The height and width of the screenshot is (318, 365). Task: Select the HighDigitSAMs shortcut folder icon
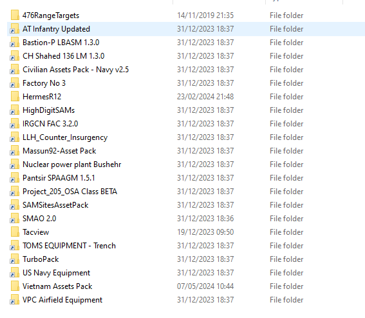(15, 110)
